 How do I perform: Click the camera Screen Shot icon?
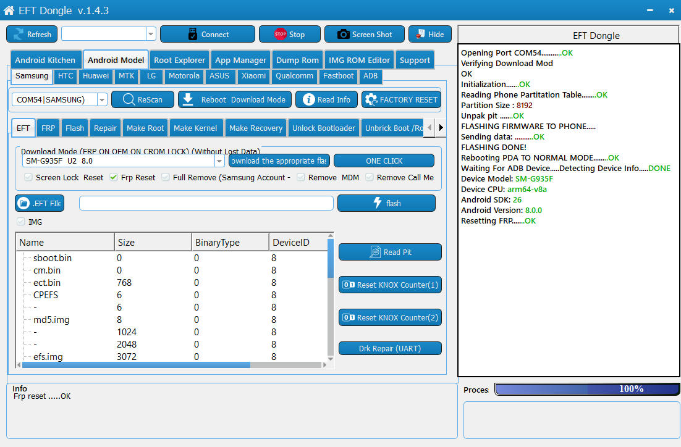click(343, 35)
